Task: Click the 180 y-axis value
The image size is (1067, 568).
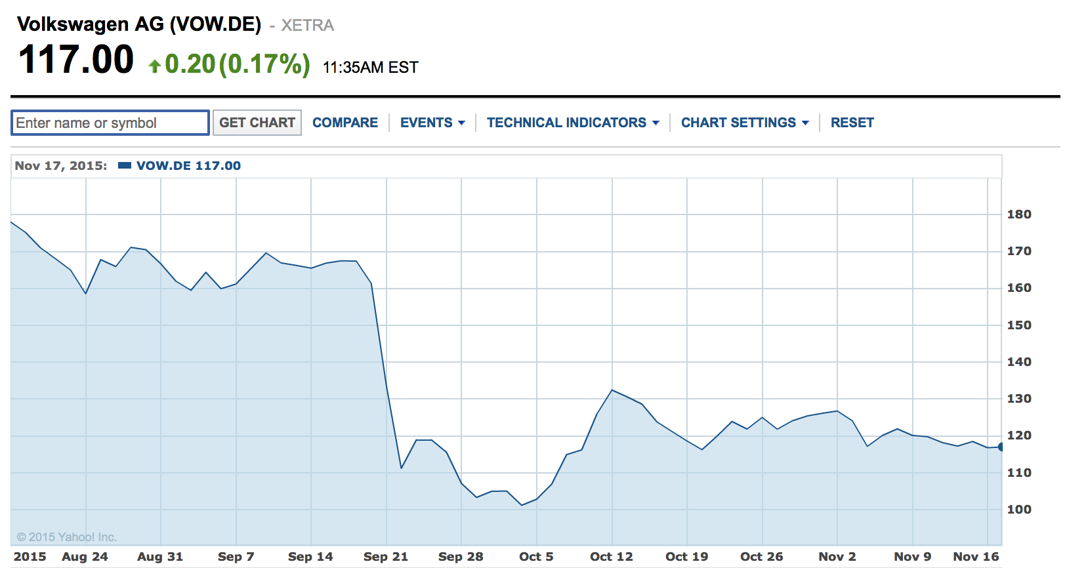Action: (x=1019, y=214)
